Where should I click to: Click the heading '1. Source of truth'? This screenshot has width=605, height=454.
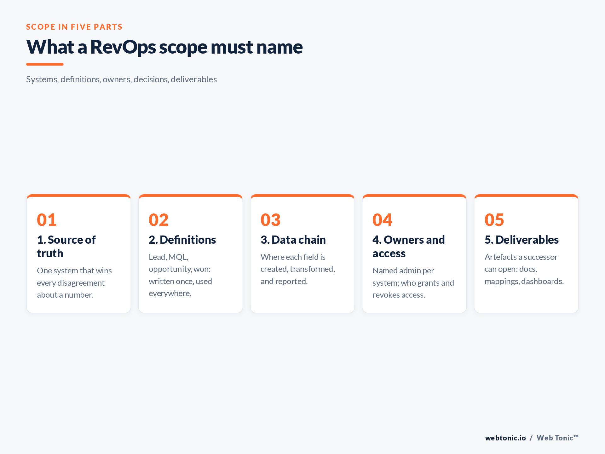pyautogui.click(x=66, y=247)
